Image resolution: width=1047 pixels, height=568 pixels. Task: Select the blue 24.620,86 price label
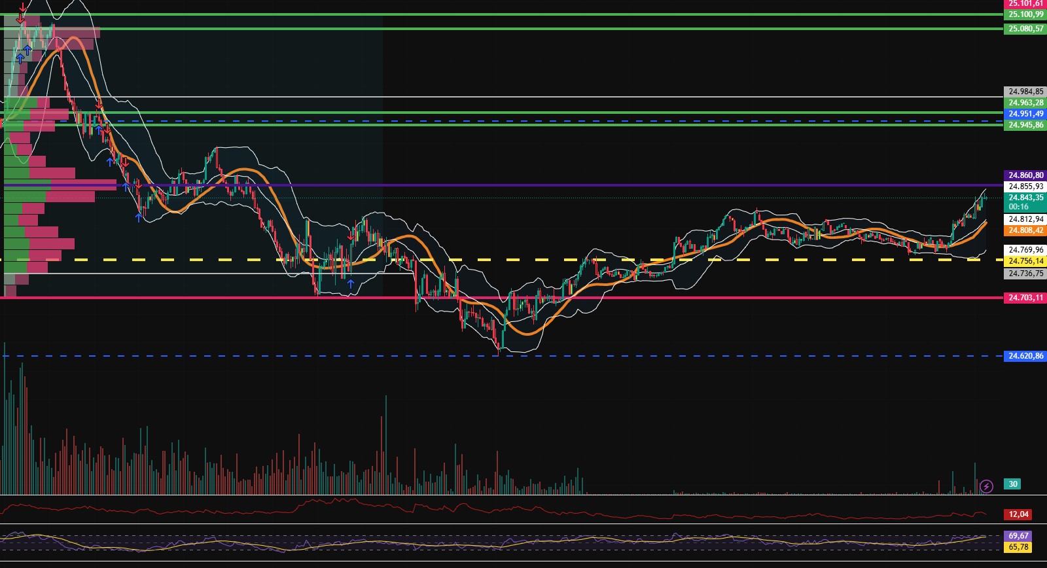[1025, 356]
